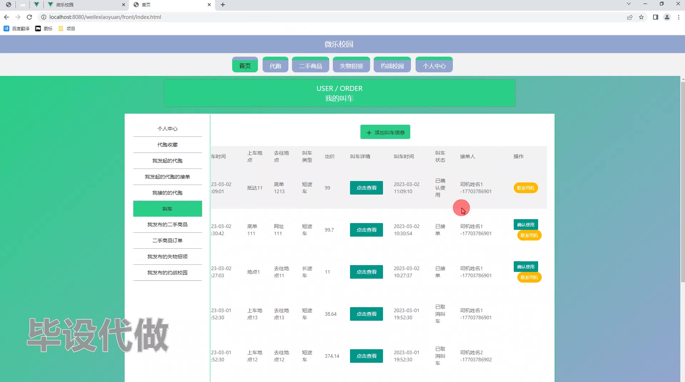Open 项目 bookmarks folder
The width and height of the screenshot is (685, 382).
click(67, 29)
